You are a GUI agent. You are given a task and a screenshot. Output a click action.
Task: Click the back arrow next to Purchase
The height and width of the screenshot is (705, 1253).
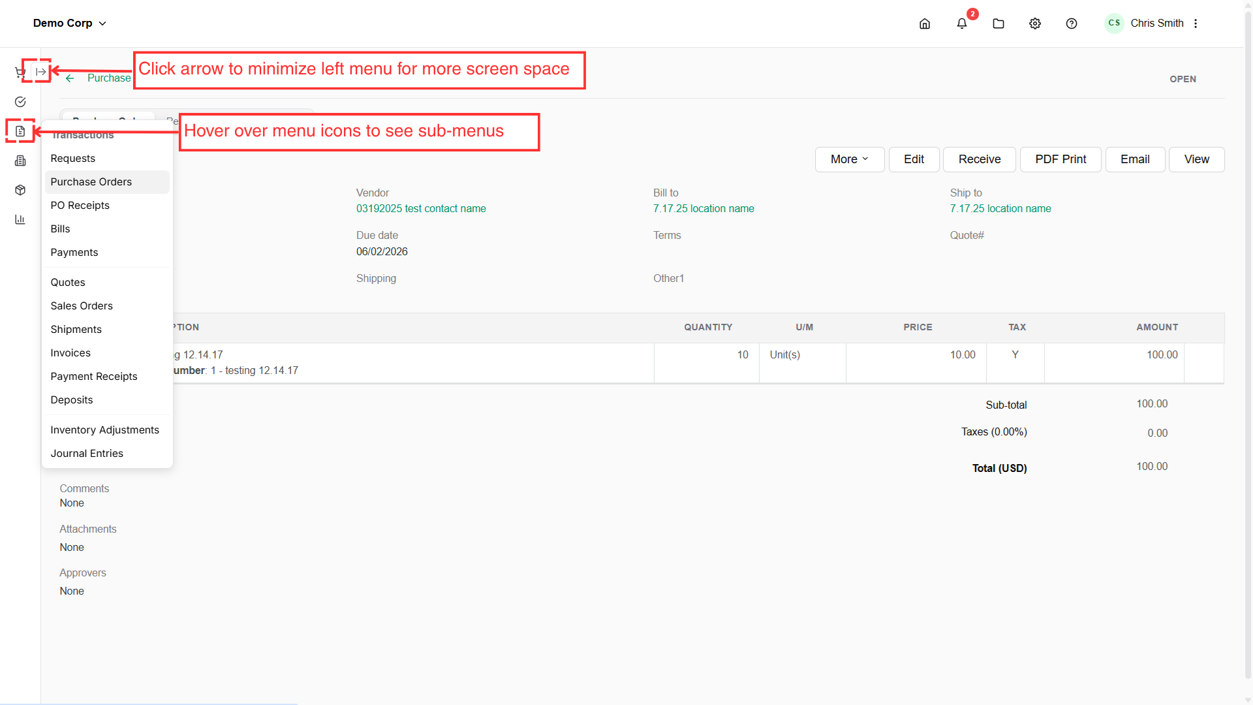(x=70, y=78)
